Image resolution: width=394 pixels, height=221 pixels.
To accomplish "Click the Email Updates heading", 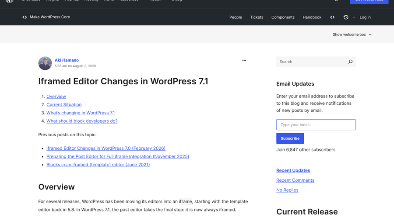I will 295,84.
